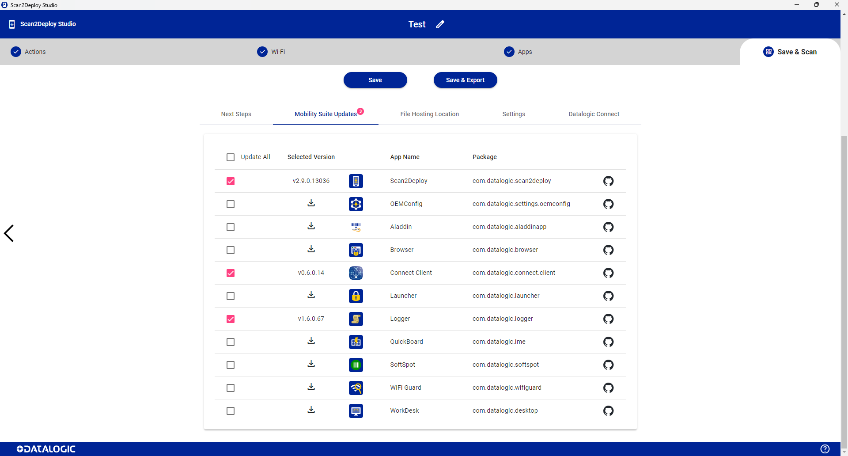Open the File Hosting Location tab
848x456 pixels.
click(x=430, y=114)
